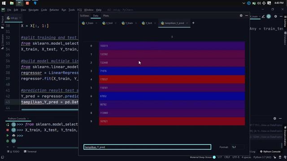Open the Python Console settings gear
The width and height of the screenshot is (287, 161).
(x=275, y=119)
